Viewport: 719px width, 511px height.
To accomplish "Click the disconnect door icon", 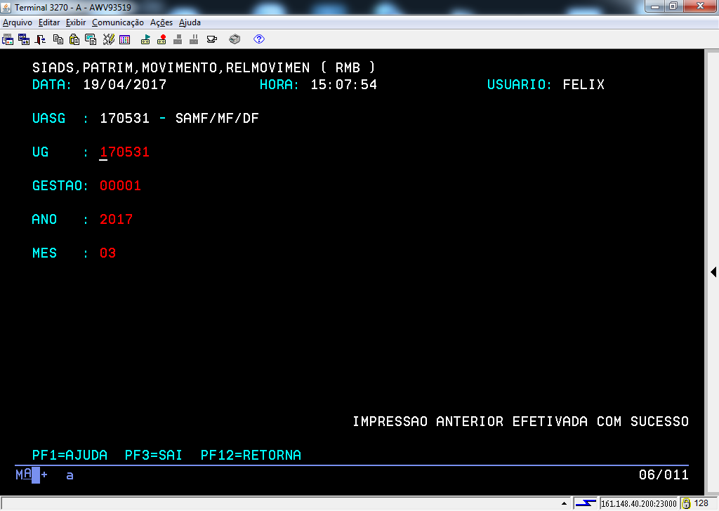I will (x=40, y=39).
